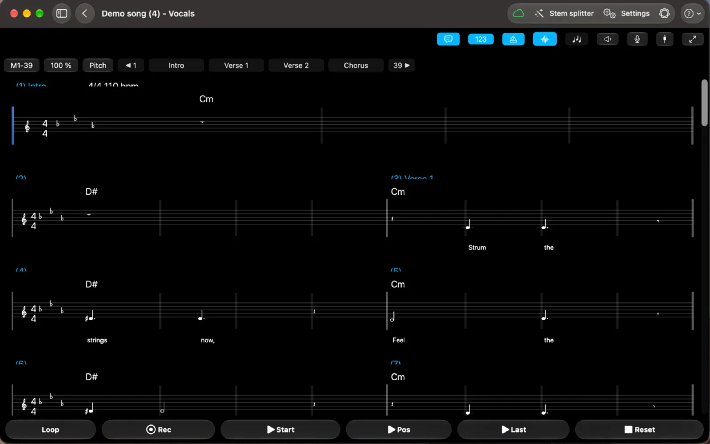Toggle the 123 measure numbers display

point(481,39)
